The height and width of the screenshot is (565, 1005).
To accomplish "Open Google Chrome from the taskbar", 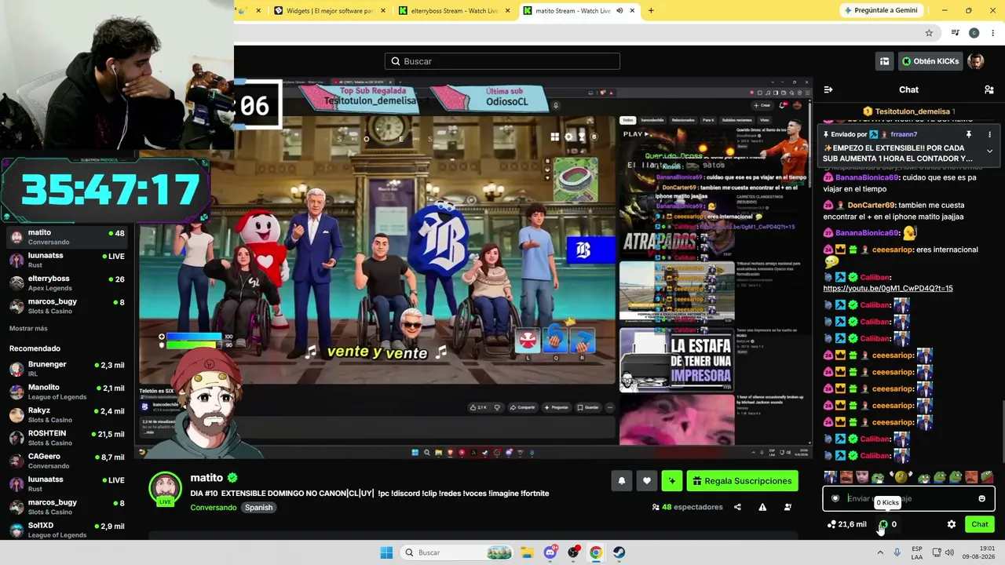I will [596, 552].
